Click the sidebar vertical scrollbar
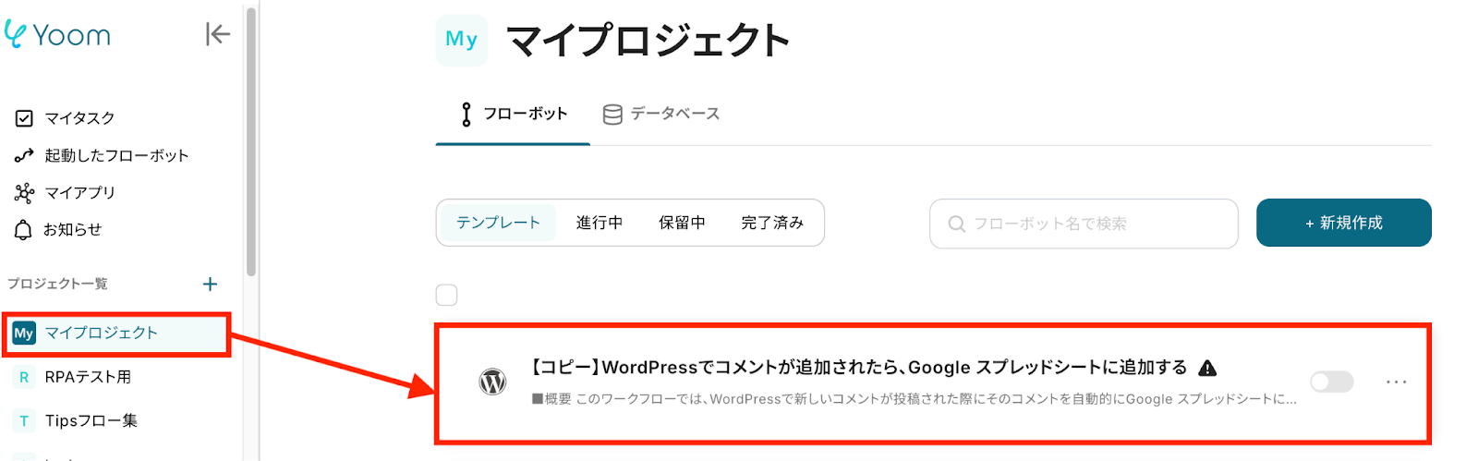The width and height of the screenshot is (1478, 461). [251, 141]
